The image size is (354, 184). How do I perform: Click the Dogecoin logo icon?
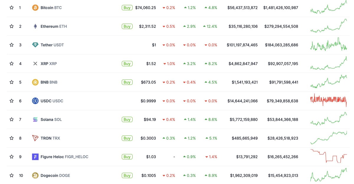[35, 175]
